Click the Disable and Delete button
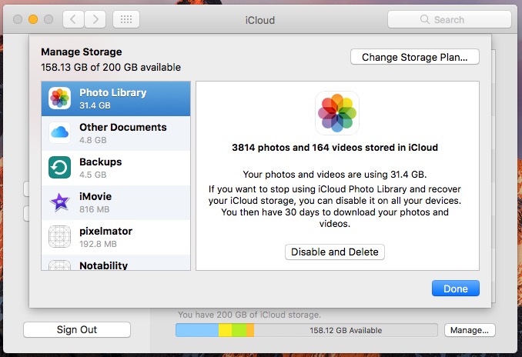This screenshot has width=522, height=357. point(335,252)
